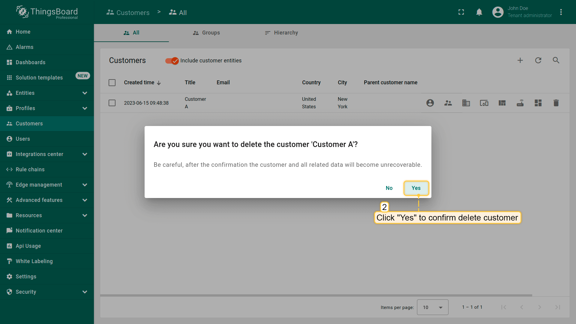This screenshot has height=324, width=576.
Task: Switch to the Groups tab
Action: [x=206, y=33]
